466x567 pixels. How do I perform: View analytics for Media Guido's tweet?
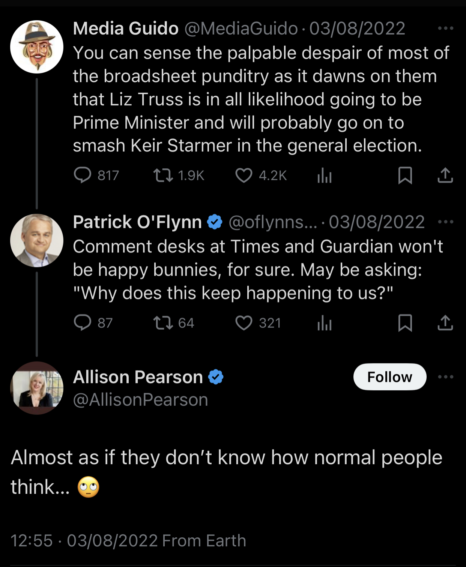(x=325, y=175)
